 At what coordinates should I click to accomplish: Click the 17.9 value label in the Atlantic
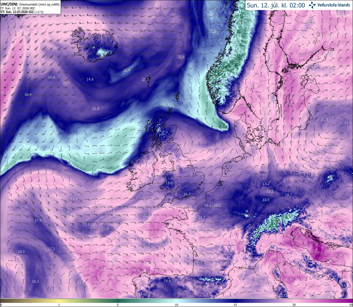(x=38, y=220)
